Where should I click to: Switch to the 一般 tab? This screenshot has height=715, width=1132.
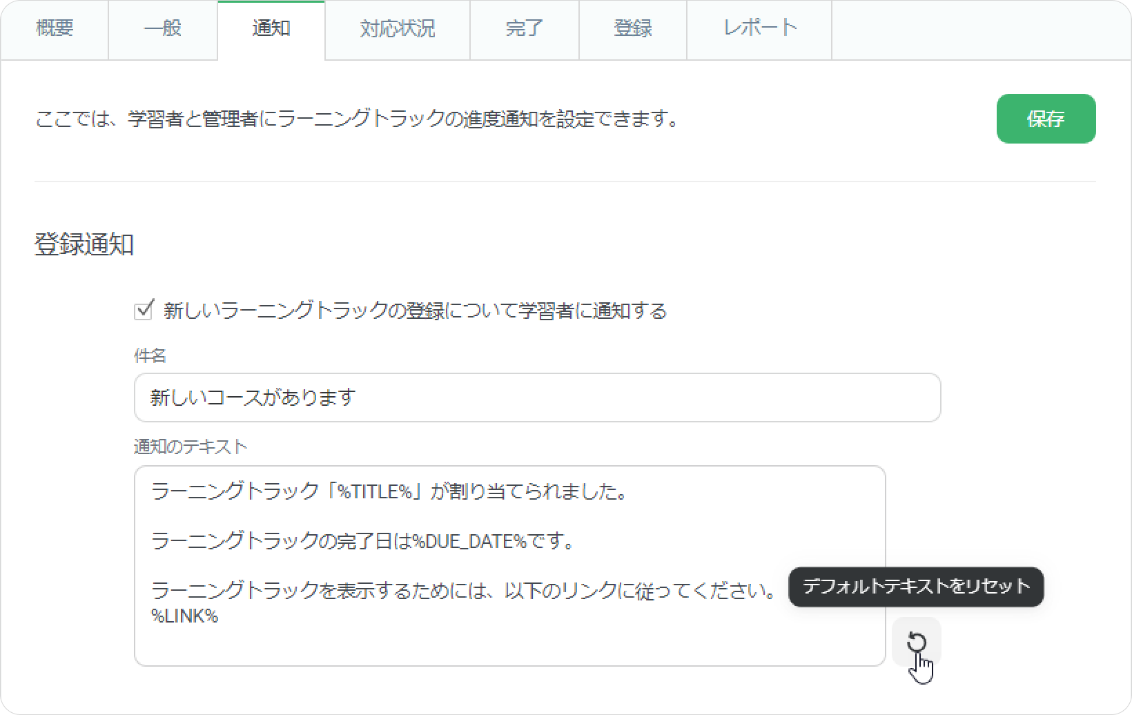pos(163,29)
